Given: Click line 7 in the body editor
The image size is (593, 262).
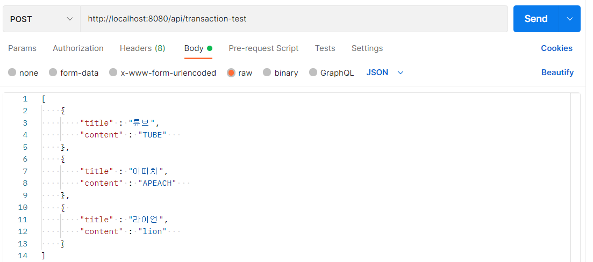Looking at the screenshot, I should [x=215, y=171].
